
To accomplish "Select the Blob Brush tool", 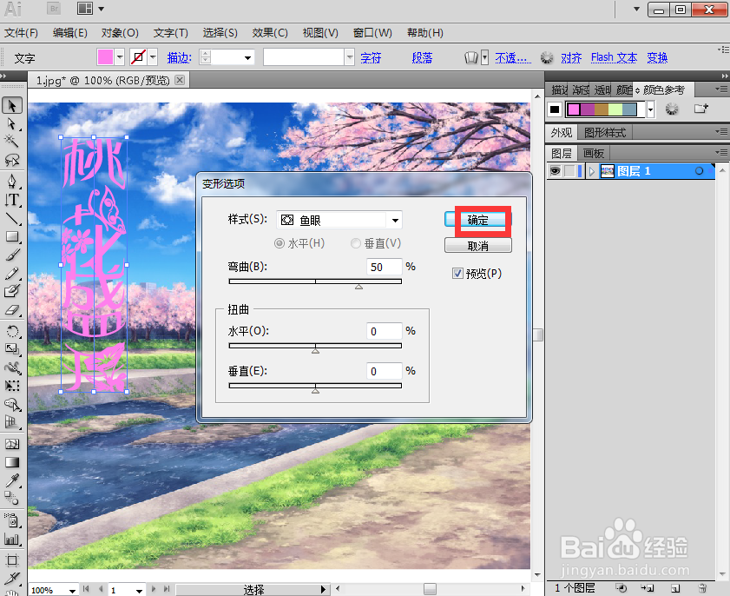I will pos(12,291).
